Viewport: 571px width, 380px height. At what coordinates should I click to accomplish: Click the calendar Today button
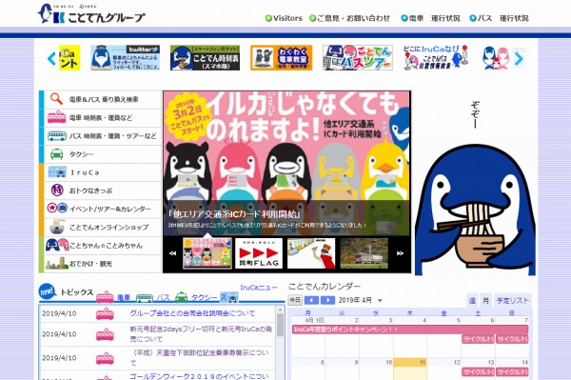click(295, 300)
